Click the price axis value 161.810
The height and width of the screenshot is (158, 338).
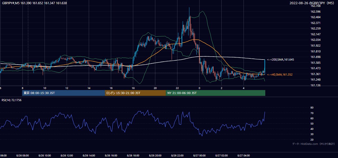click(315, 51)
